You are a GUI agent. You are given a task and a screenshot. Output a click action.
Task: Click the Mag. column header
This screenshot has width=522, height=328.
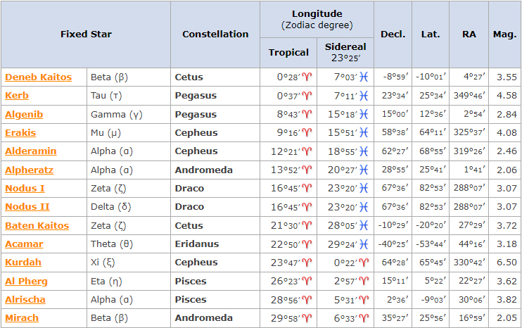click(x=504, y=34)
